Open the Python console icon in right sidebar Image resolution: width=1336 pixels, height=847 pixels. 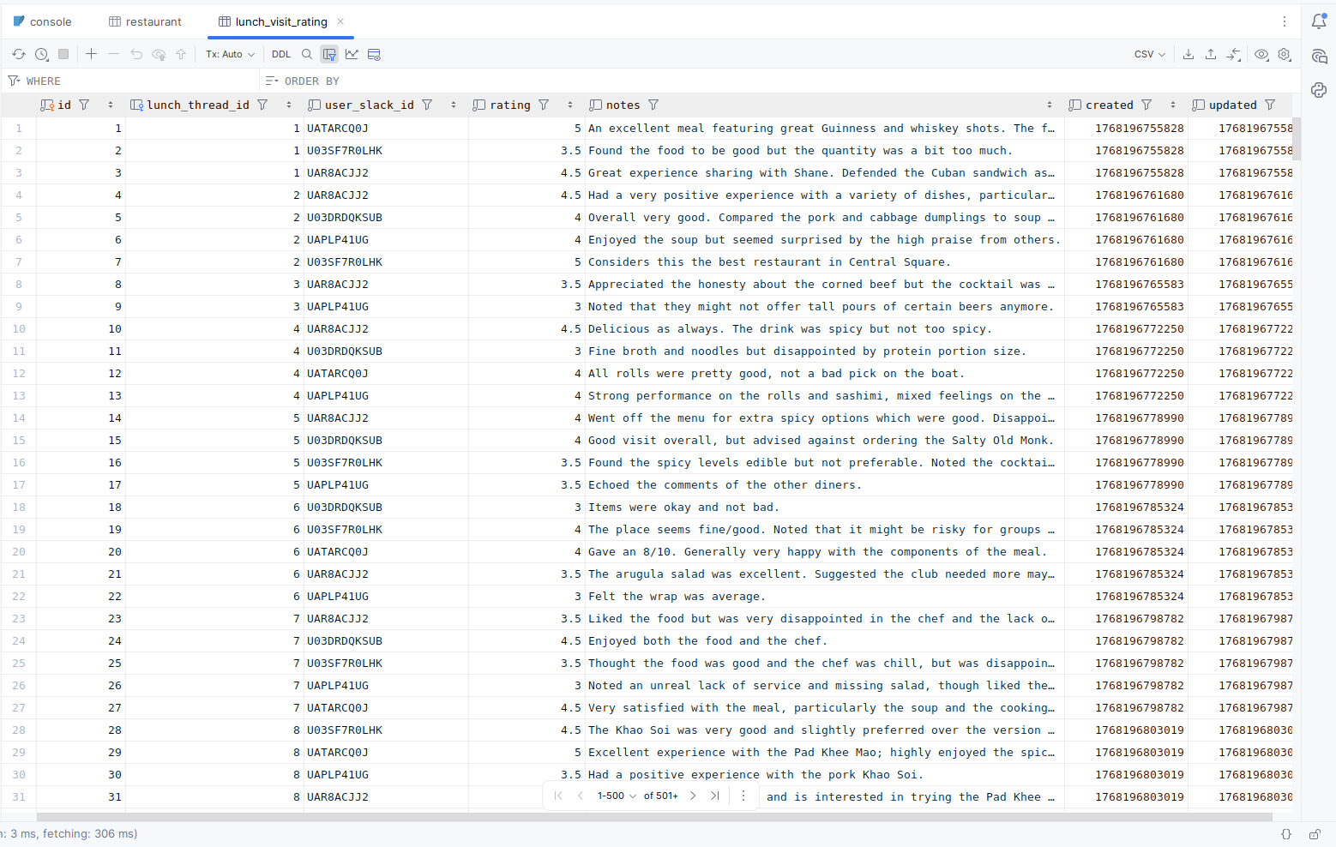(1319, 90)
